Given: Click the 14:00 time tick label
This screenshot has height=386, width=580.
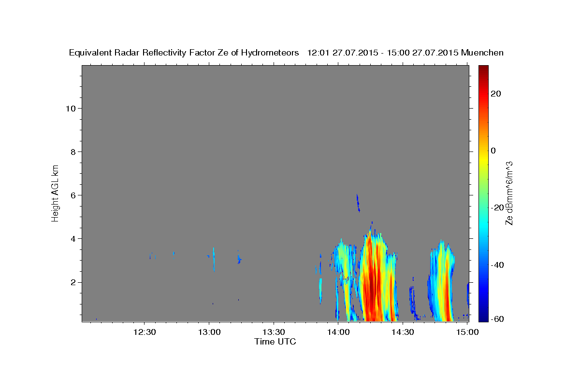Looking at the screenshot, I should pos(338,332).
